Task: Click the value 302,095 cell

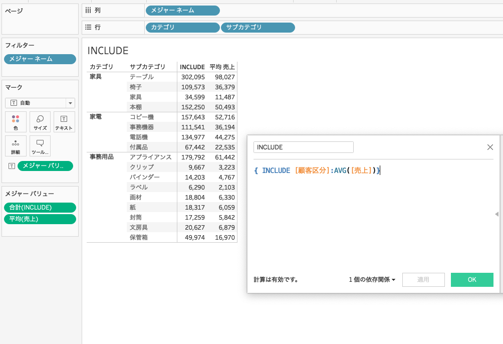Action: pos(193,77)
